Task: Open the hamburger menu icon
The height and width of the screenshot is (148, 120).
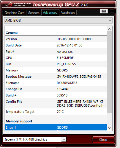Action: click(112, 11)
